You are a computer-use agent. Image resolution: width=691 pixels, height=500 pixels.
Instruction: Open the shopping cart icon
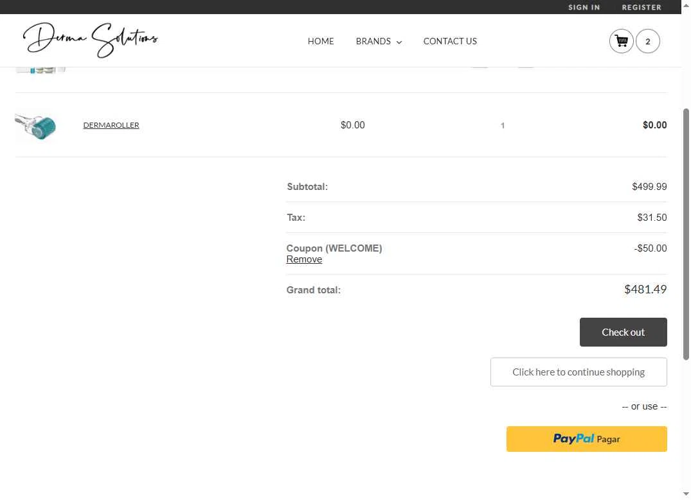(x=622, y=41)
